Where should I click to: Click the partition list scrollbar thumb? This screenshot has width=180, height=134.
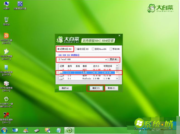117,70
